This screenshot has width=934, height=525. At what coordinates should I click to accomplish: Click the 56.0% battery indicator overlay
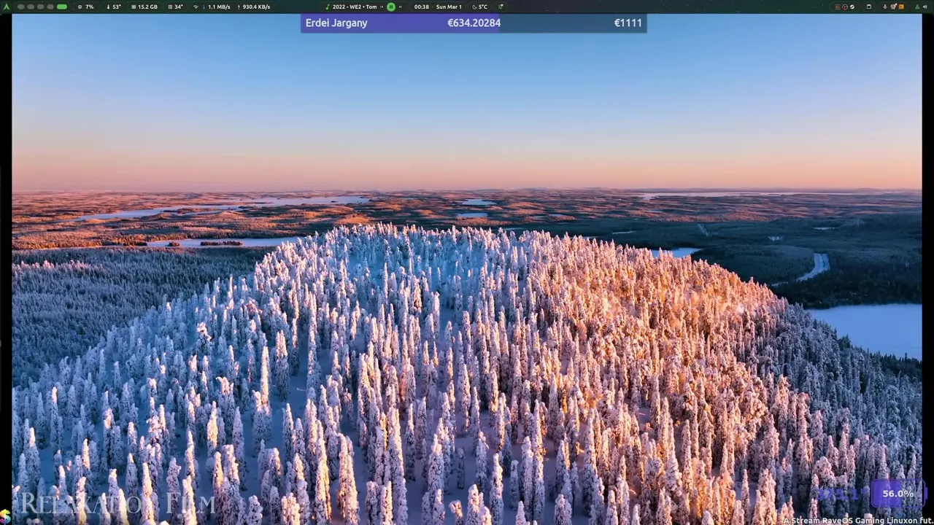(898, 494)
